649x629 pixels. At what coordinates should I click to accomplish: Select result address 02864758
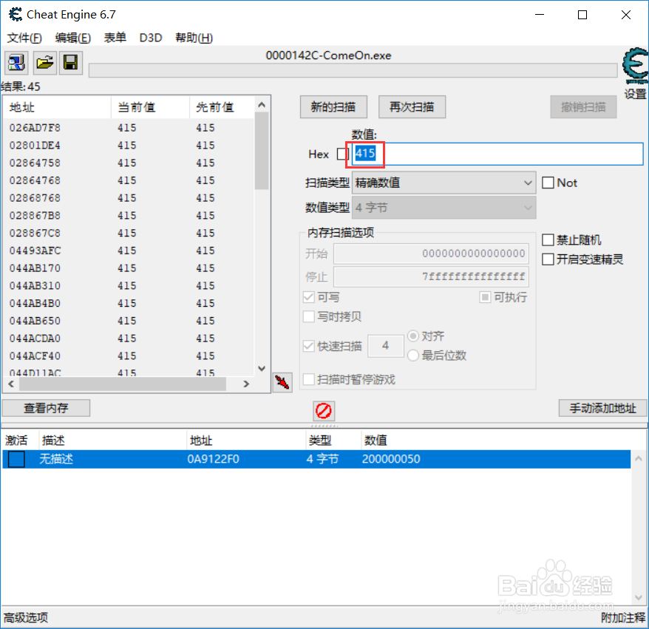pyautogui.click(x=35, y=163)
